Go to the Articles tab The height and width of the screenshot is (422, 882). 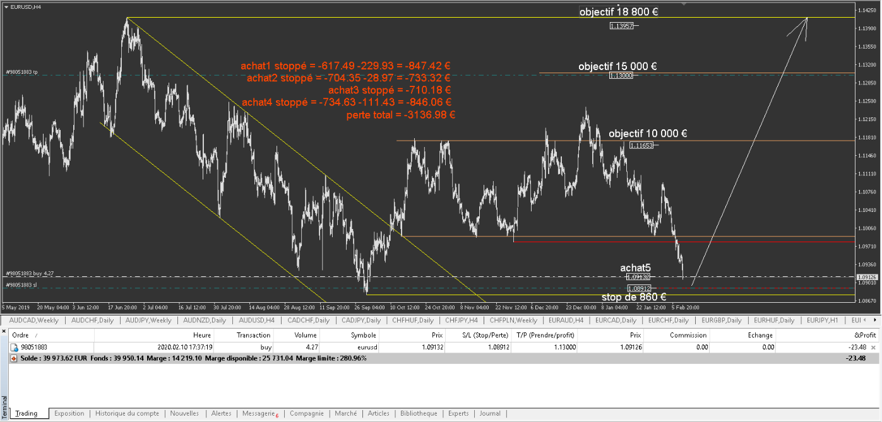pos(378,414)
